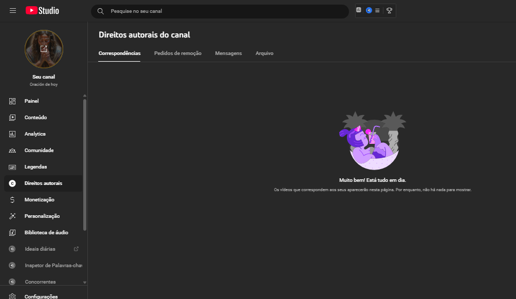
Task: Click external link icon beside Ideais diárias
Action: click(76, 249)
